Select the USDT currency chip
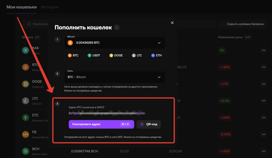Image resolution: width=272 pixels, height=158 pixels. coord(94,55)
